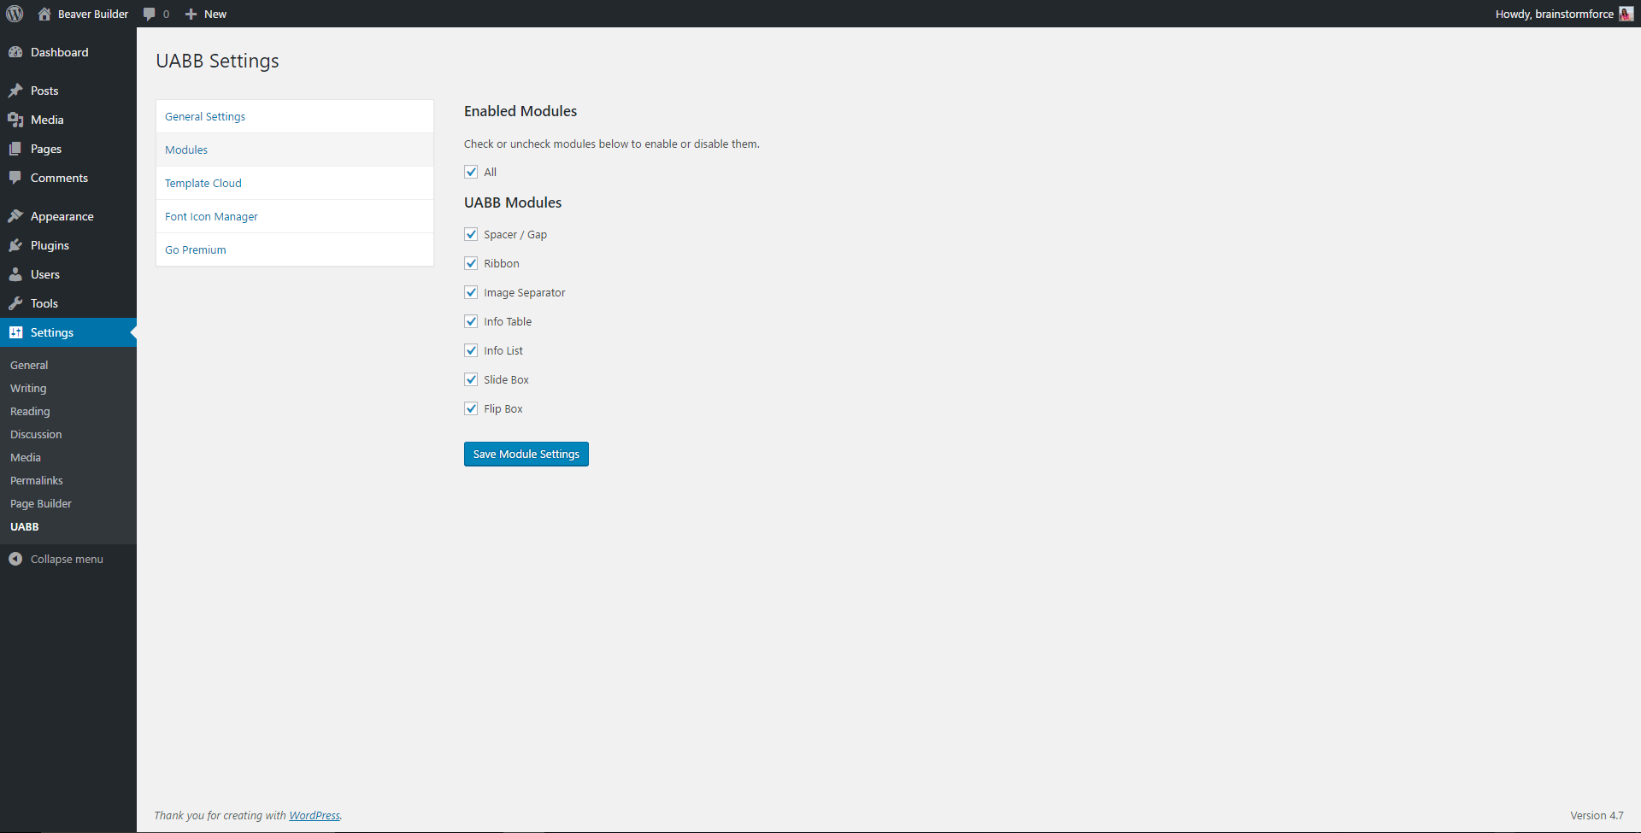Open Media library sidebar icon
1641x833 pixels.
15,120
